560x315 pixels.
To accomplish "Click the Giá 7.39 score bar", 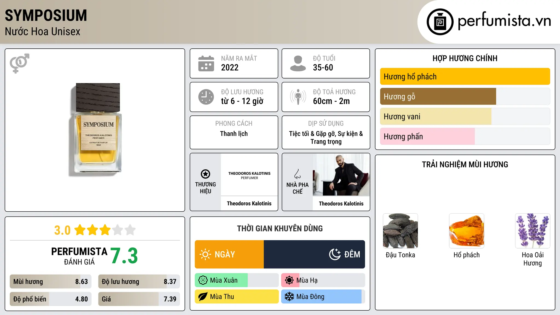I will (139, 299).
